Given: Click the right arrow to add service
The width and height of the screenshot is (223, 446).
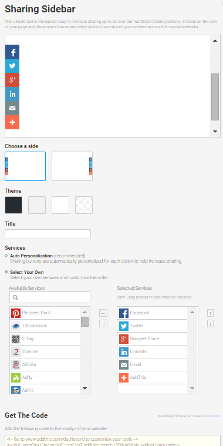Looking at the screenshot, I should (x=103, y=324).
